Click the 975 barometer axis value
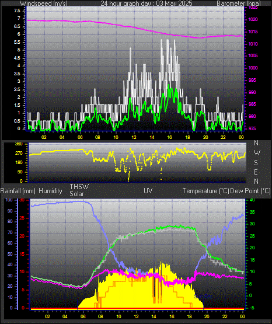The image size is (272, 324). [x=252, y=128]
